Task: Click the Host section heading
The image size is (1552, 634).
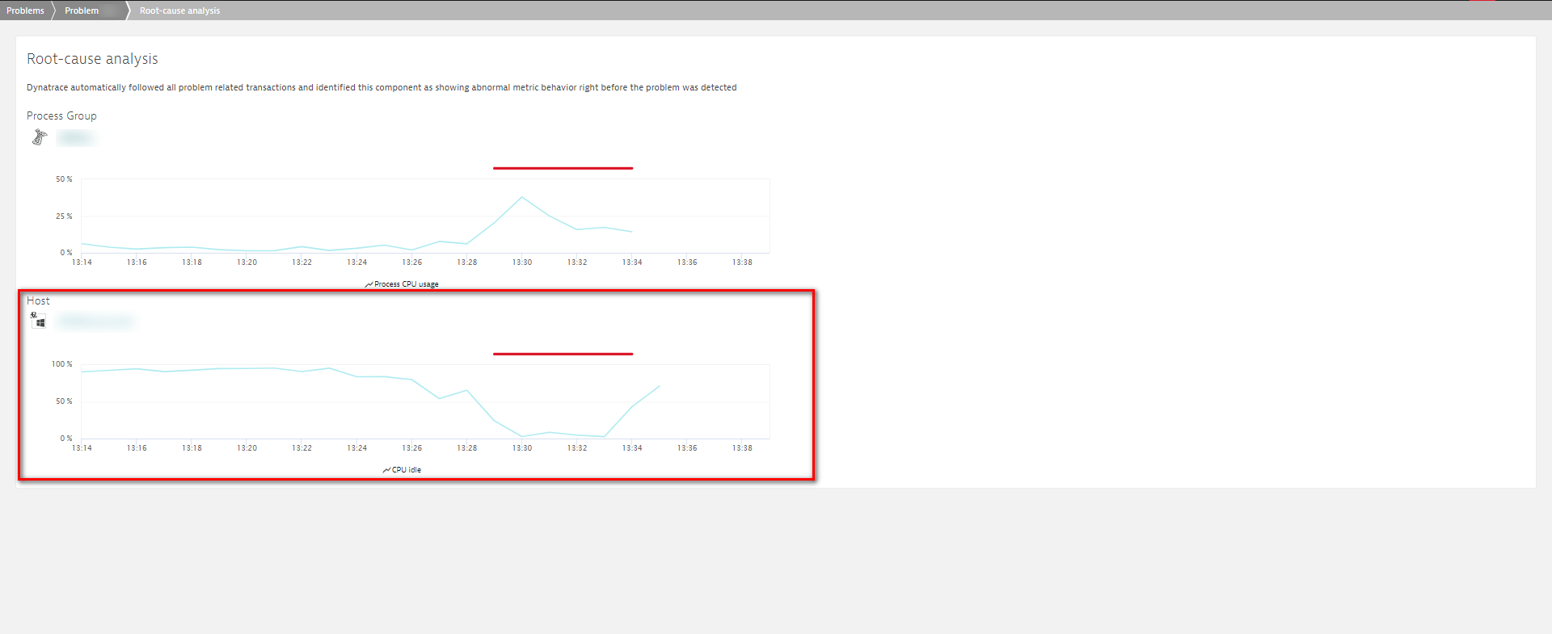Action: (38, 301)
